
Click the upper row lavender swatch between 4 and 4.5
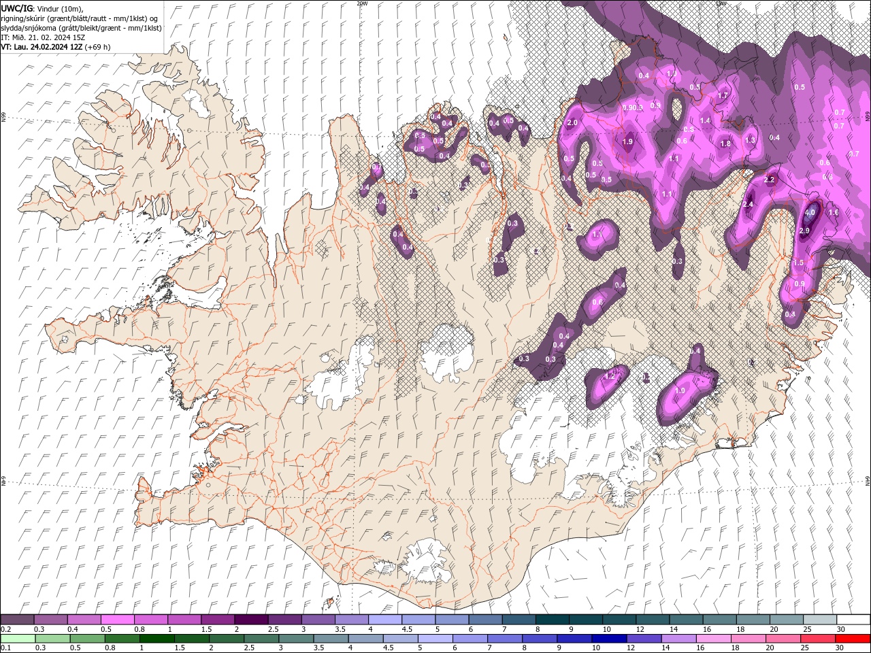point(384,620)
